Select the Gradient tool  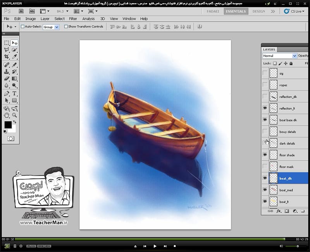(14, 79)
